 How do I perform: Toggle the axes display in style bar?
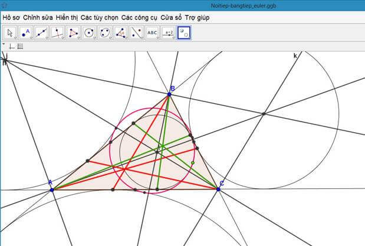pos(12,47)
